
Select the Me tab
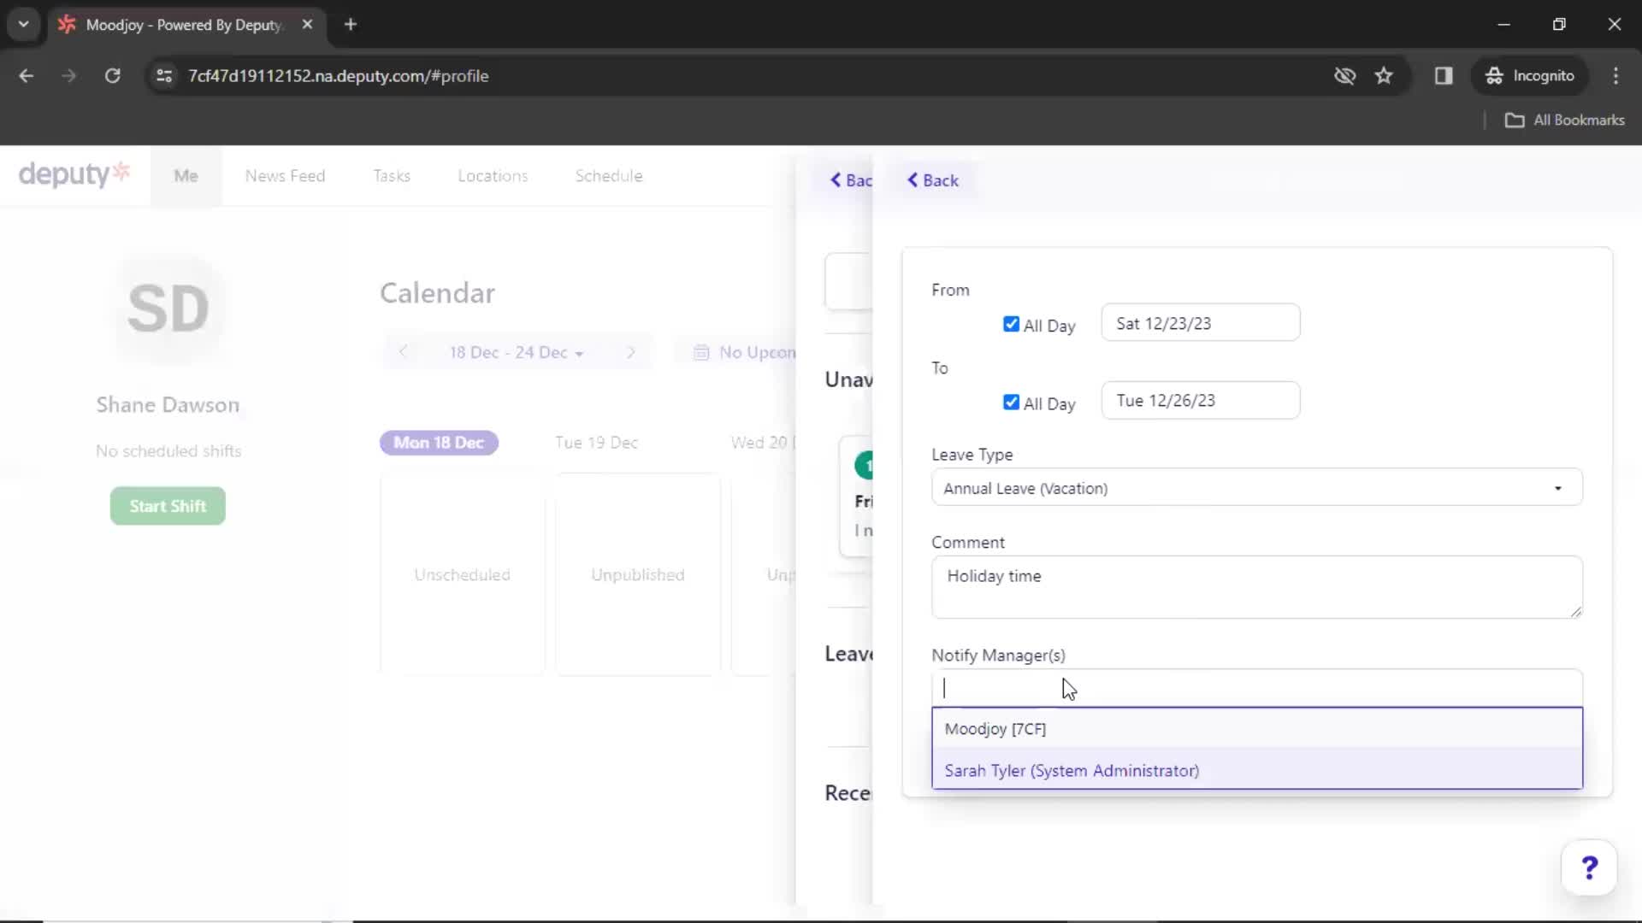[x=185, y=176]
